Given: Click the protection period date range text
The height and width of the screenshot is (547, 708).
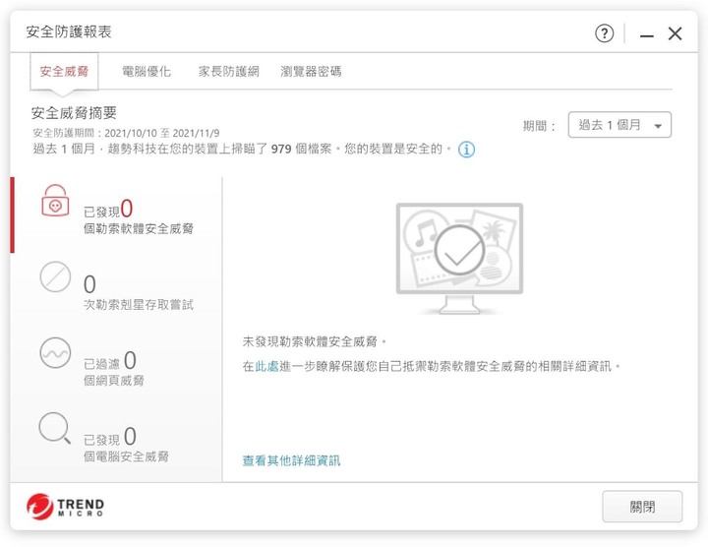Looking at the screenshot, I should coord(126,133).
